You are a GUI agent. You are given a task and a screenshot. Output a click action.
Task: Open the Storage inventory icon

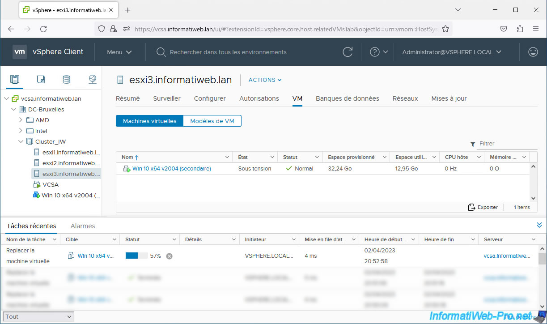coord(66,80)
